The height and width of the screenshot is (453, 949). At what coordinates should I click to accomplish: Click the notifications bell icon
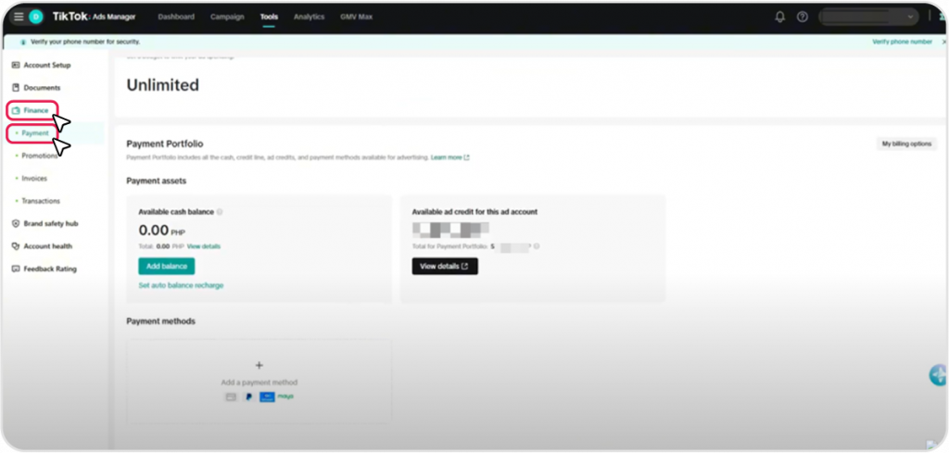tap(780, 17)
